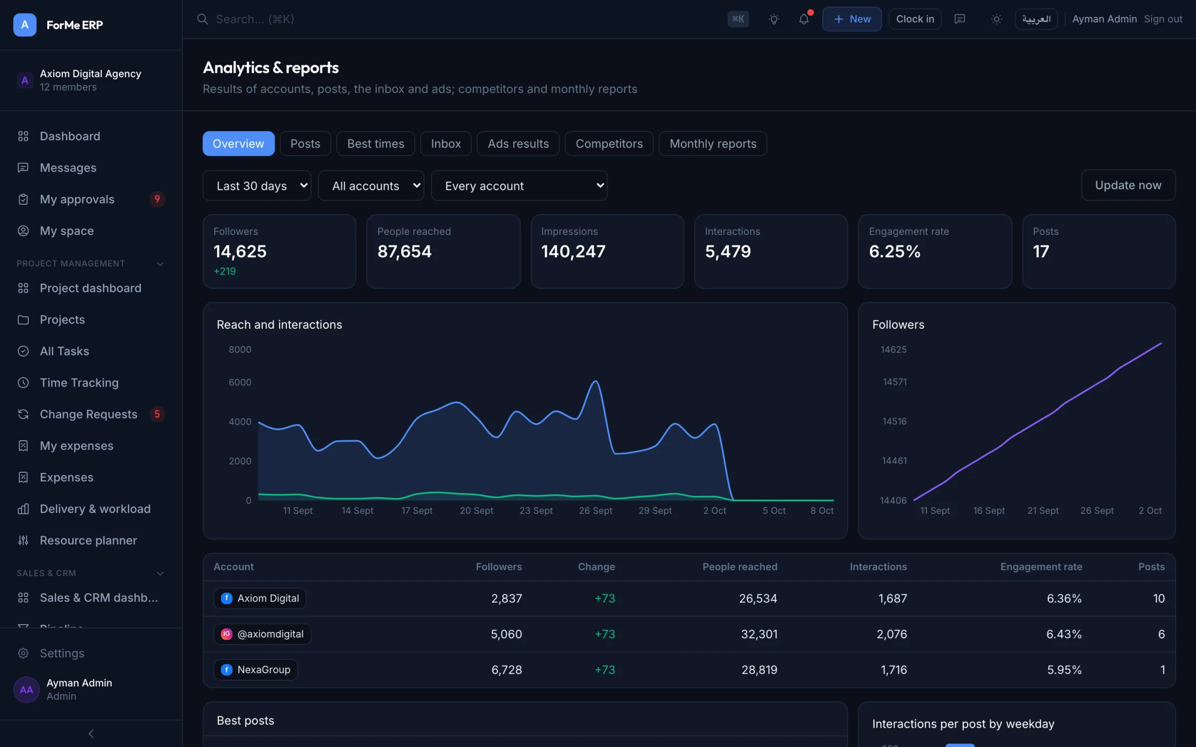Click the NexaGroup account chip

256,670
